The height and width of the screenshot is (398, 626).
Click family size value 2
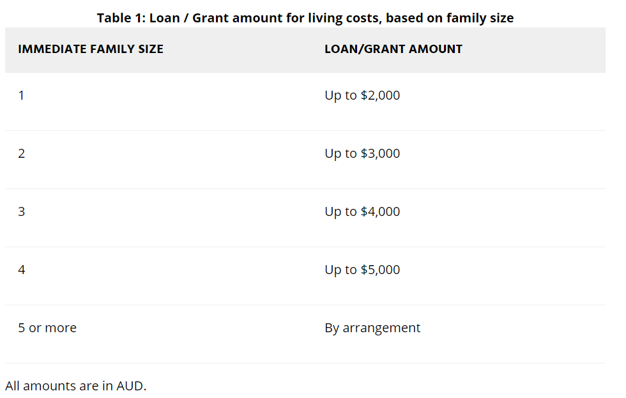point(21,154)
